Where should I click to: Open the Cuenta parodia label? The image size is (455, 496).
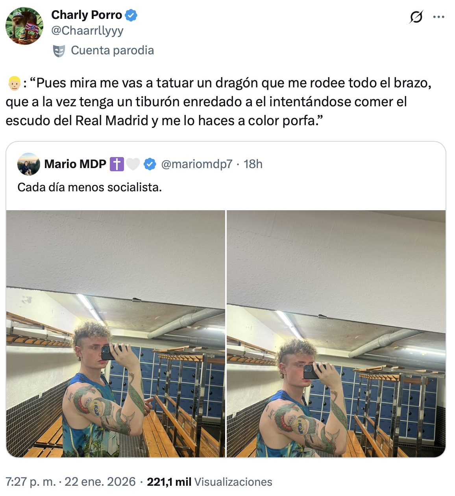click(112, 50)
